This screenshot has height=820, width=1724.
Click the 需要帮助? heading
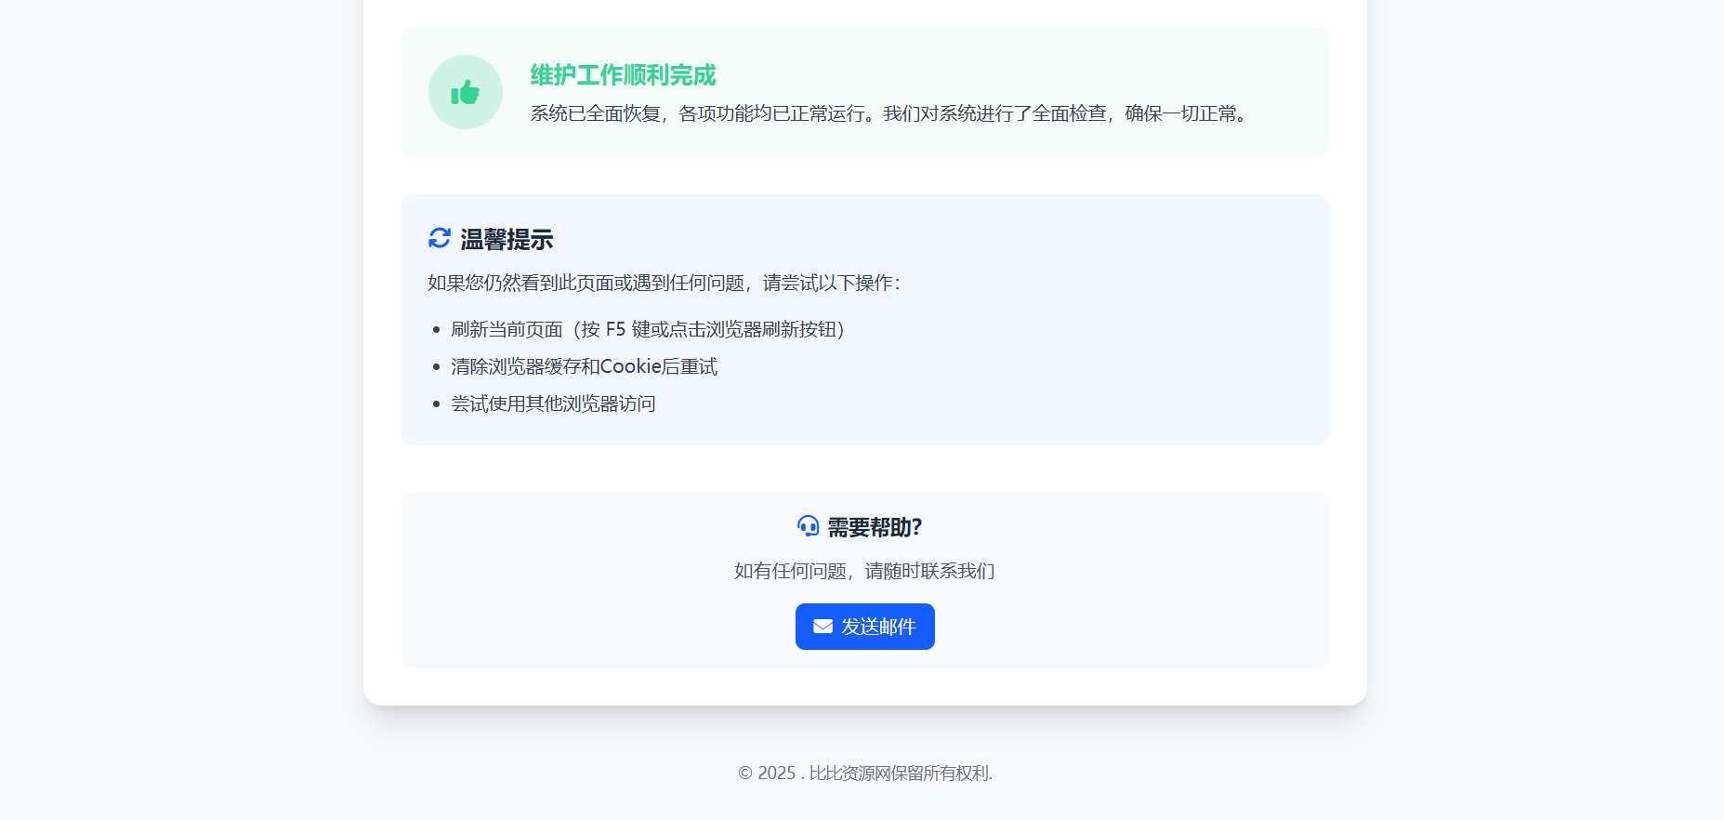coord(875,527)
